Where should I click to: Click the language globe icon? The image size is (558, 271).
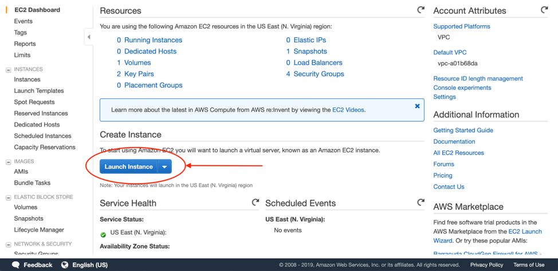pyautogui.click(x=65, y=265)
